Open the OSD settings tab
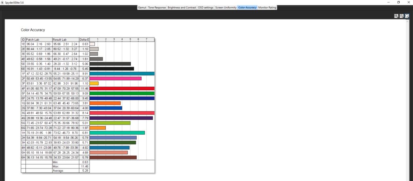 click(x=206, y=7)
